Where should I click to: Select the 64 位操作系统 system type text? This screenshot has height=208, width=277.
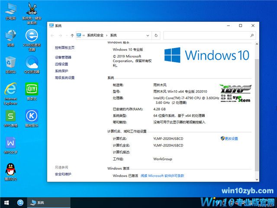pyautogui.click(x=179, y=116)
